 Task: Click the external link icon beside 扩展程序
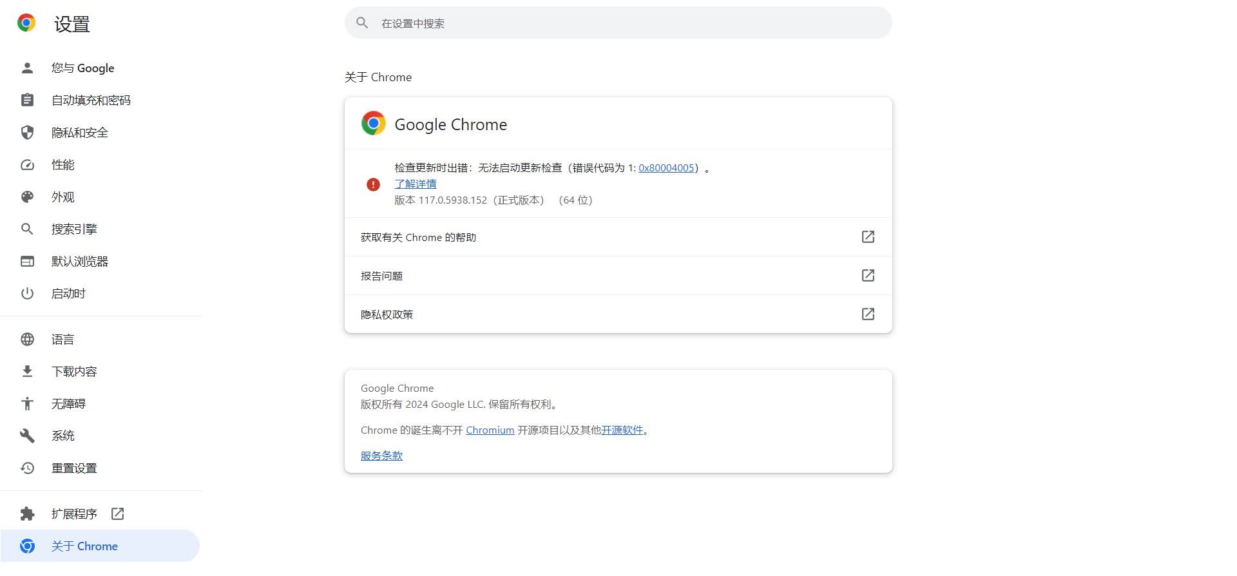tap(117, 514)
